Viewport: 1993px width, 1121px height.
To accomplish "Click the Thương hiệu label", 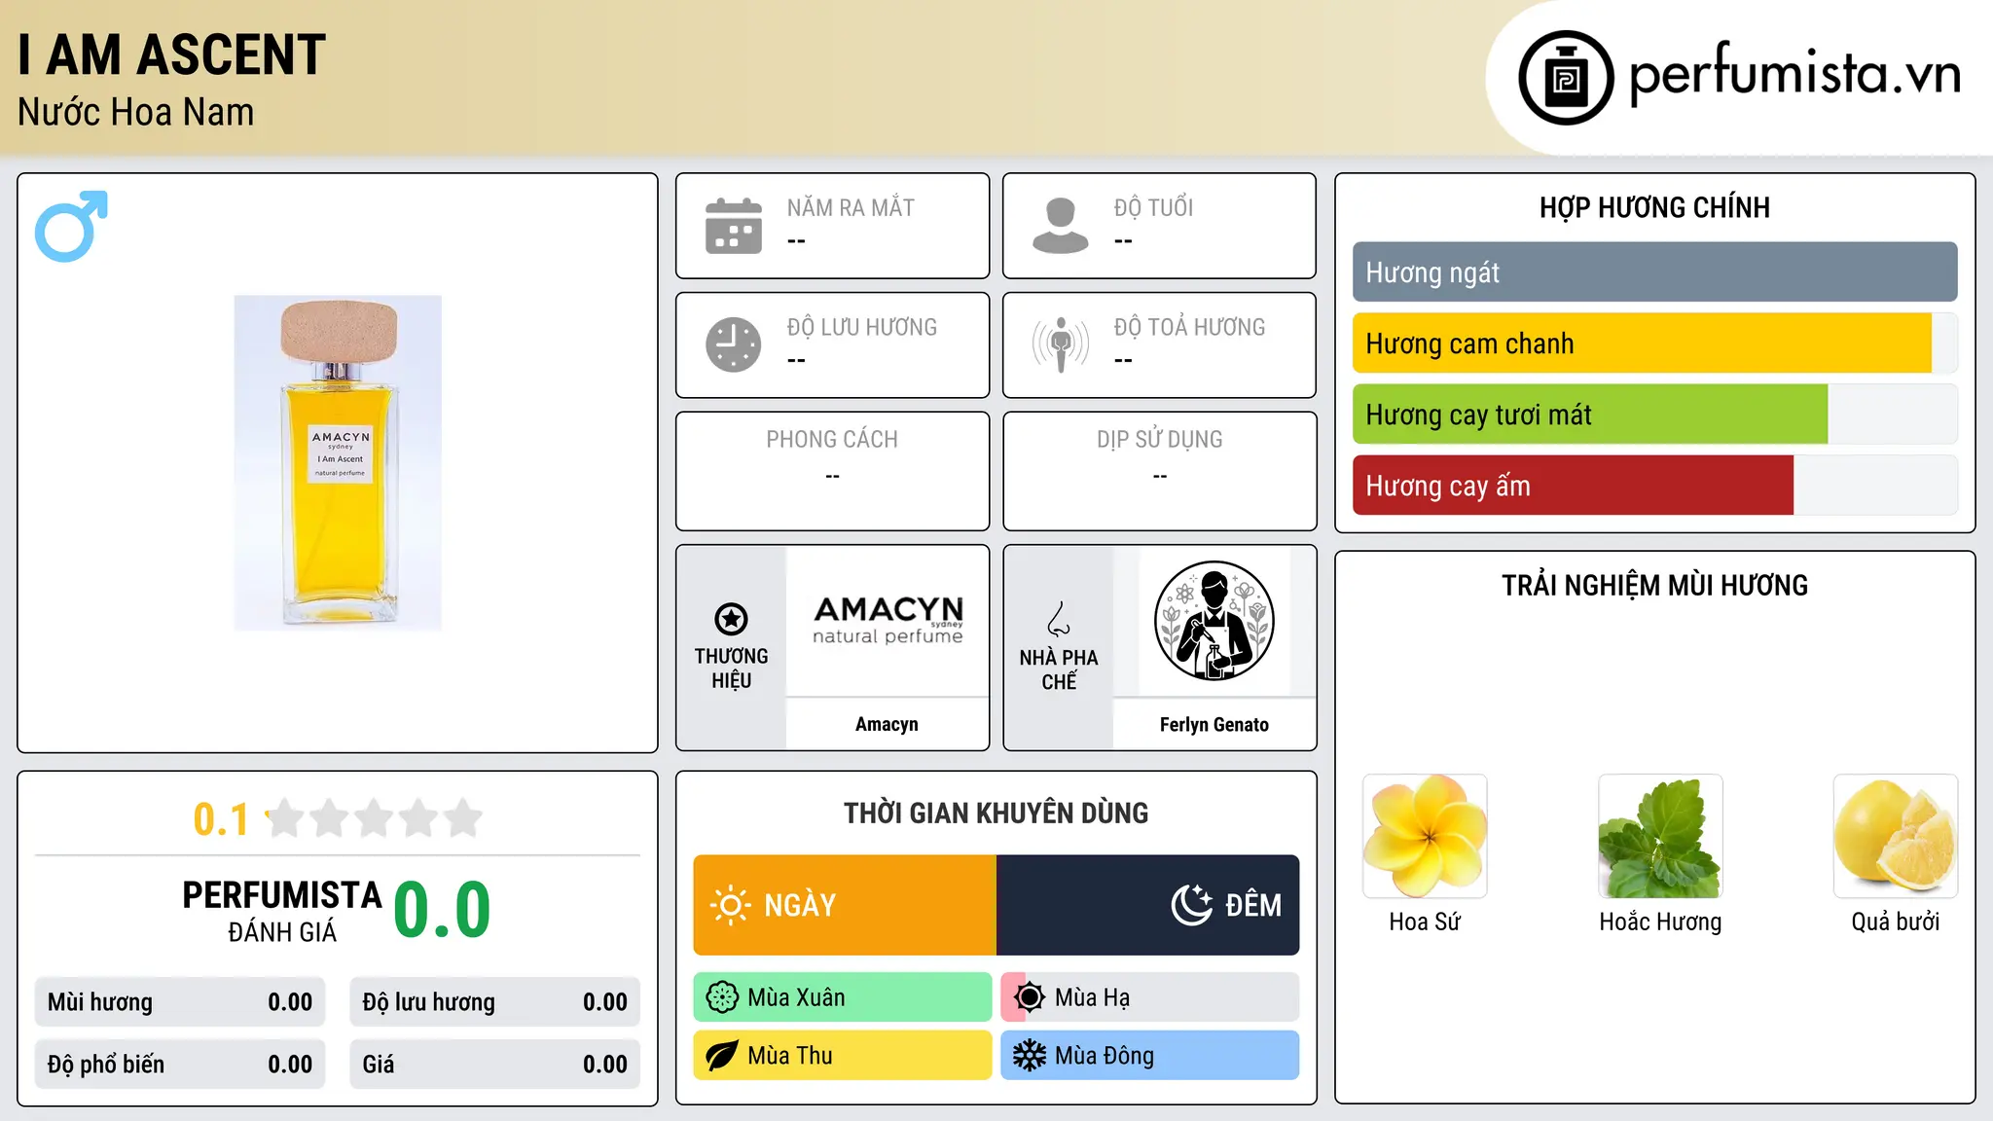I will tap(731, 668).
